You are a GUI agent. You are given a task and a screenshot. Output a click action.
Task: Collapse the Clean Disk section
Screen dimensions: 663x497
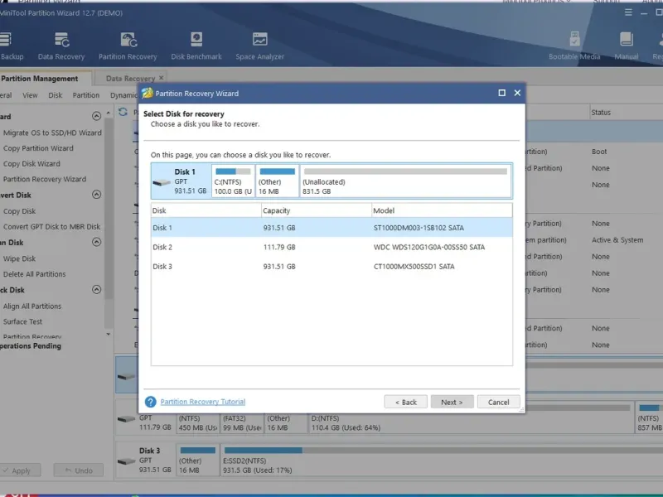pyautogui.click(x=96, y=242)
